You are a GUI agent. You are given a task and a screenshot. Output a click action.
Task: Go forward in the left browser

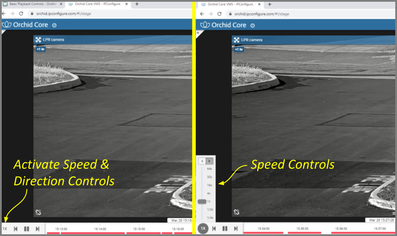coord(12,14)
